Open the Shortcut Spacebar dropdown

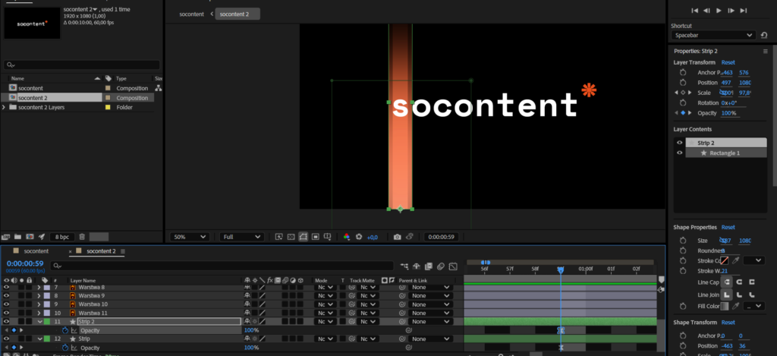click(x=713, y=35)
